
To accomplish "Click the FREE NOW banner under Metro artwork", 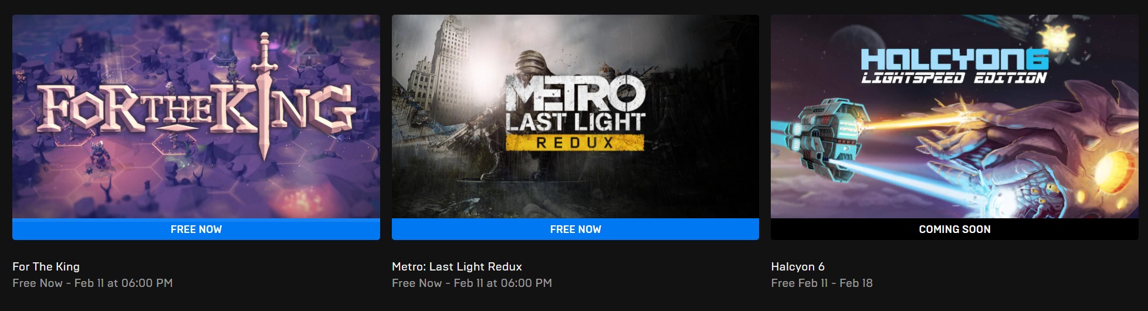I will [575, 229].
